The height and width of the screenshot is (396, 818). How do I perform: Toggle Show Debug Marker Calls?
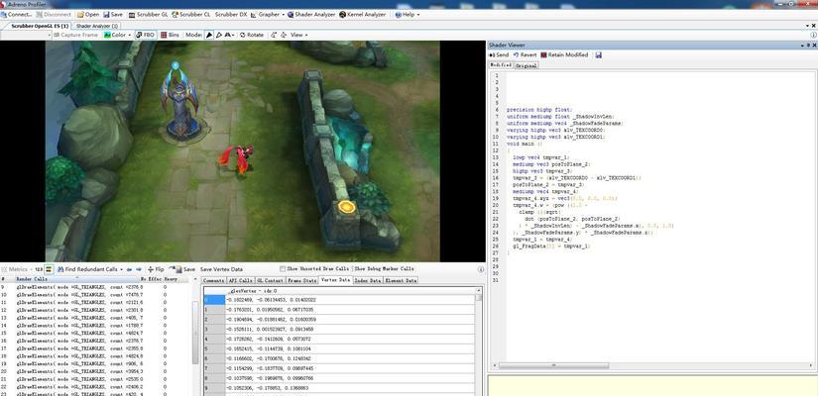(384, 269)
